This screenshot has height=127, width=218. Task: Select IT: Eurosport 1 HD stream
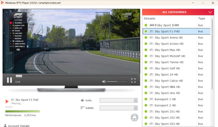pos(177,99)
